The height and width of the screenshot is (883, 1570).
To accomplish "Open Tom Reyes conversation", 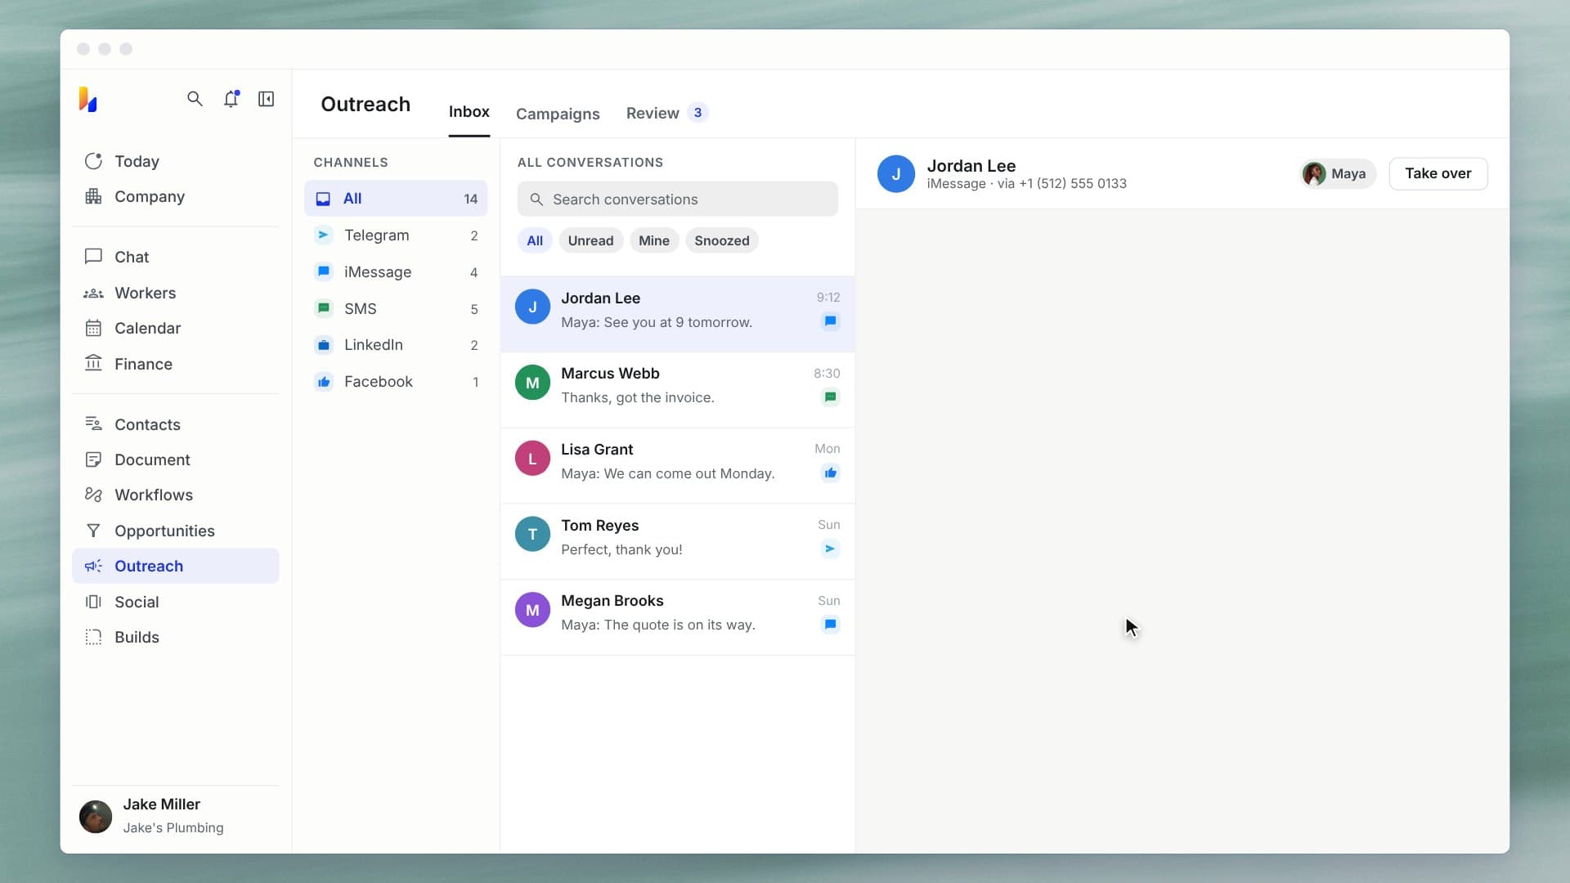I will [677, 542].
